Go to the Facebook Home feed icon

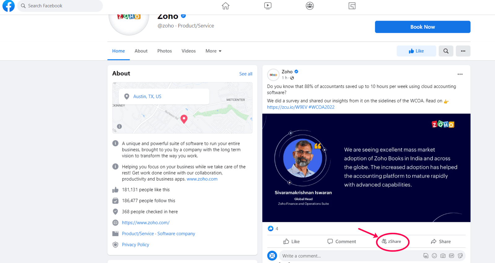(226, 6)
